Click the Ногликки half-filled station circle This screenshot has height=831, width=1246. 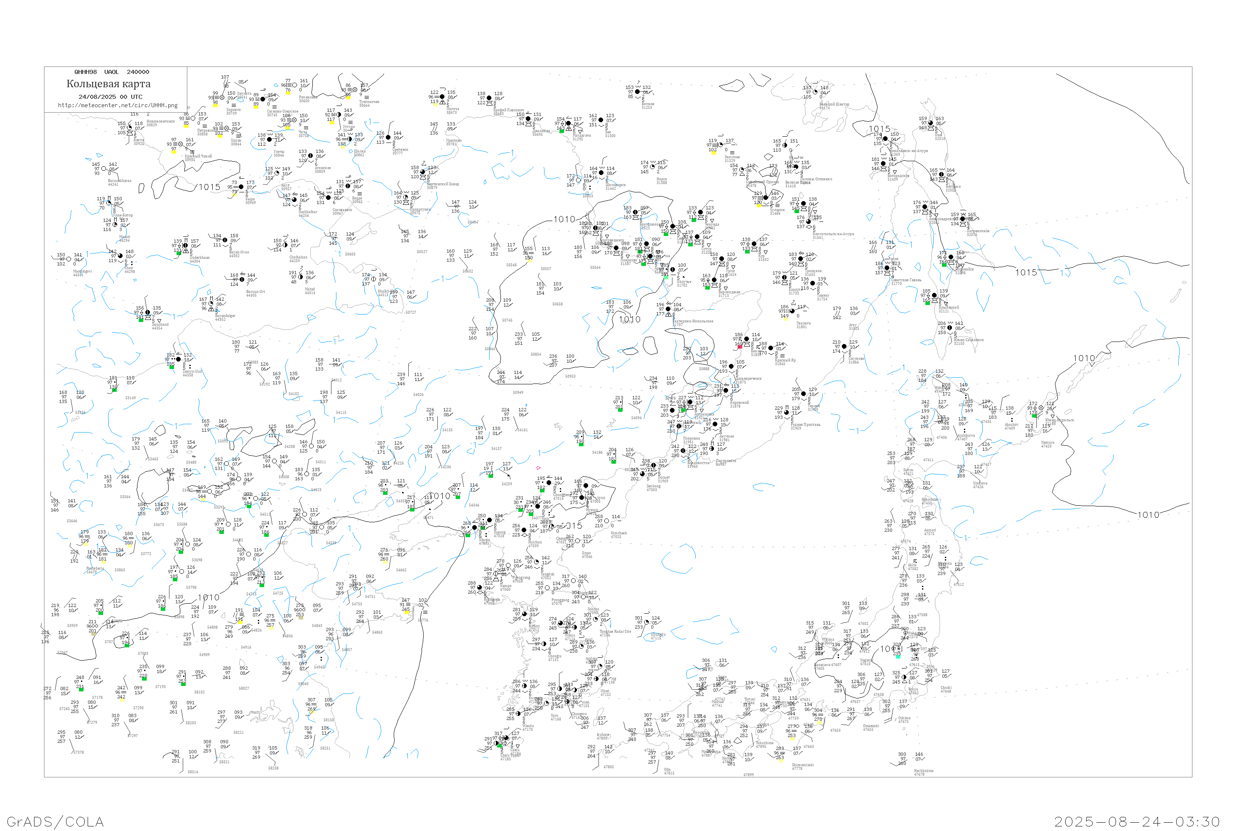(x=942, y=175)
